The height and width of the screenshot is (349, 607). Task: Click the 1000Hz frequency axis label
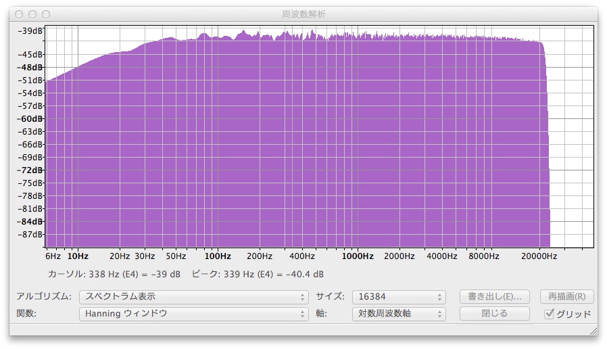coord(358,256)
